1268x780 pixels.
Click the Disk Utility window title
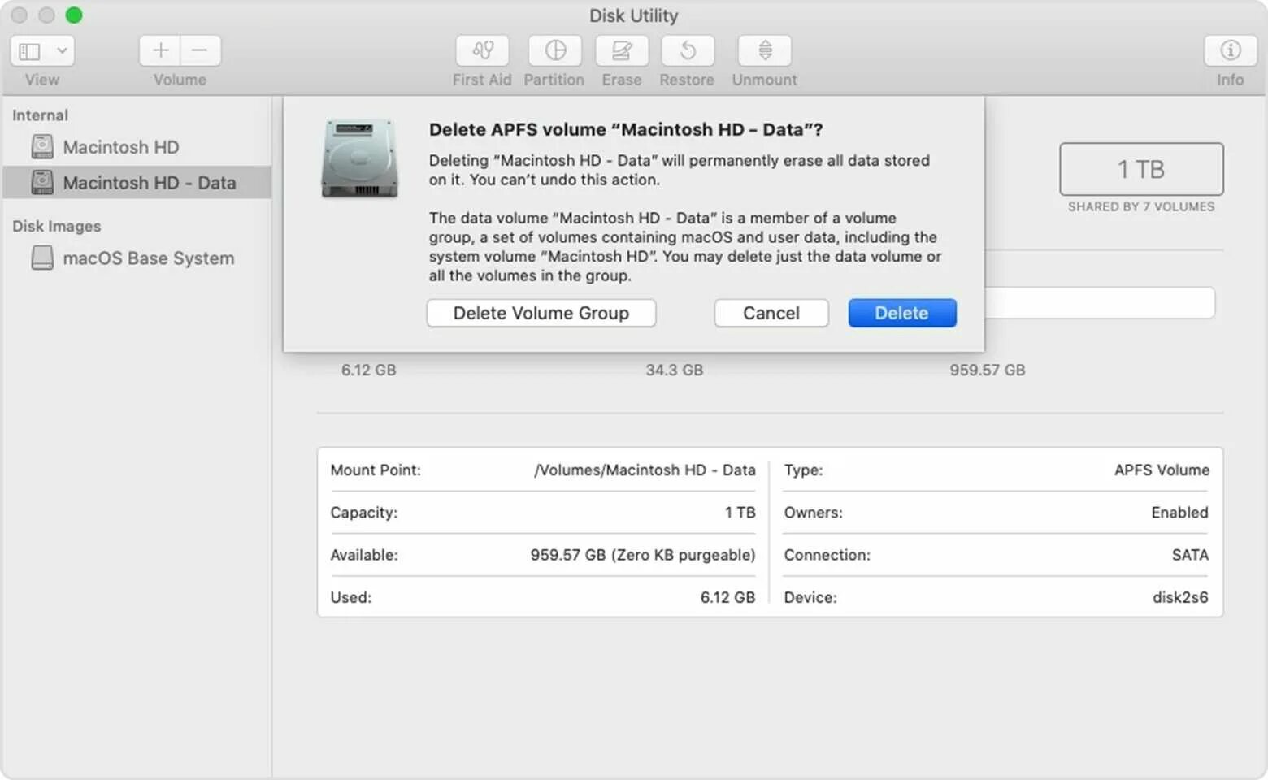point(633,15)
